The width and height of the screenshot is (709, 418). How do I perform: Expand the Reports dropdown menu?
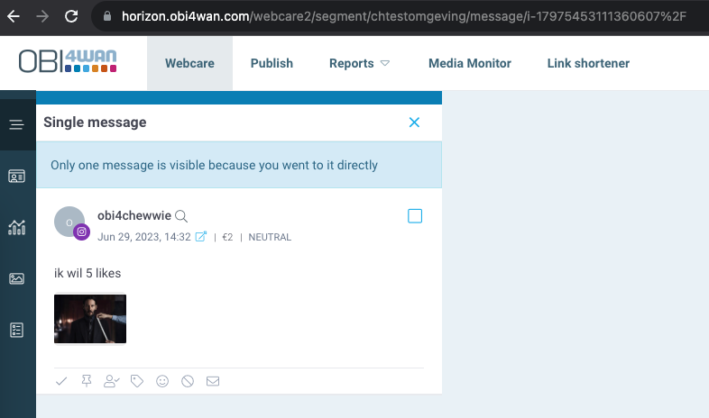(359, 63)
